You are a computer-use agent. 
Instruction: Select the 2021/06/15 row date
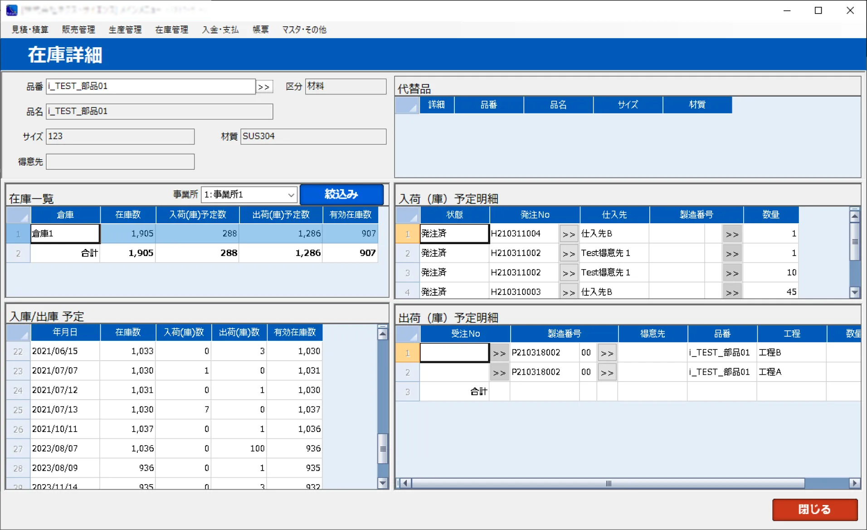click(x=65, y=351)
